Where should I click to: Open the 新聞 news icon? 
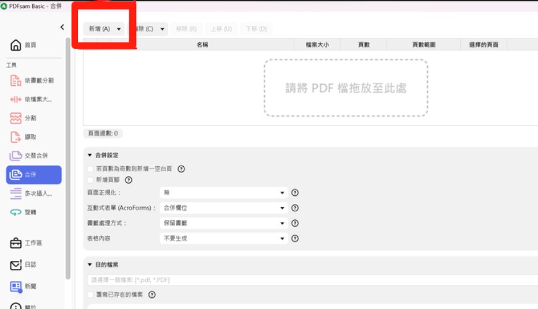click(x=16, y=287)
